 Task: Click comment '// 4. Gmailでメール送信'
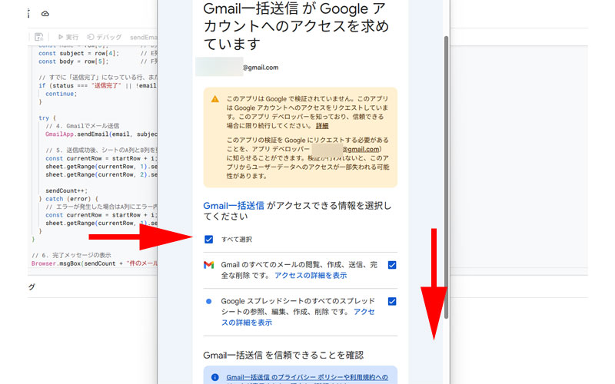(x=82, y=126)
